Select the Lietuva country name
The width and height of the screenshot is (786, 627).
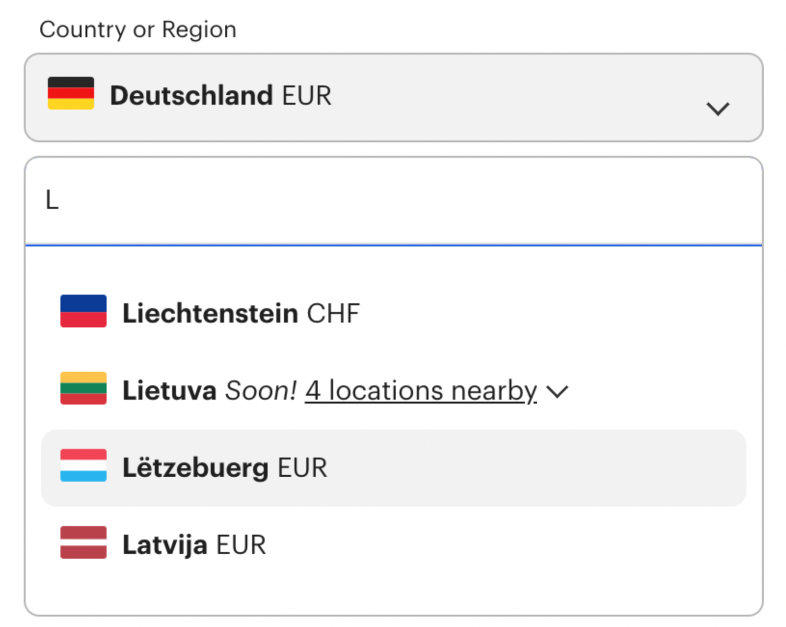pos(169,391)
